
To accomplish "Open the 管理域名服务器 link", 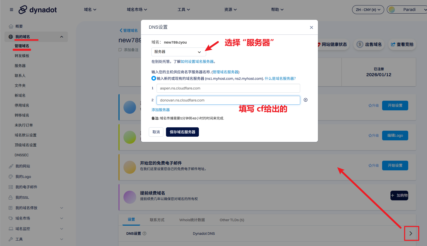I will 226,72.
